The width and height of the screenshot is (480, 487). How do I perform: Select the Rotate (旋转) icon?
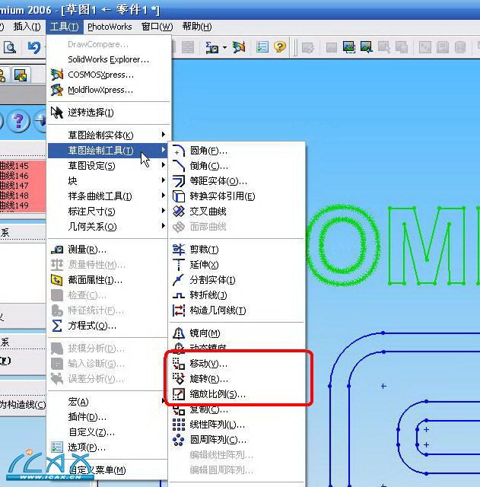[179, 379]
